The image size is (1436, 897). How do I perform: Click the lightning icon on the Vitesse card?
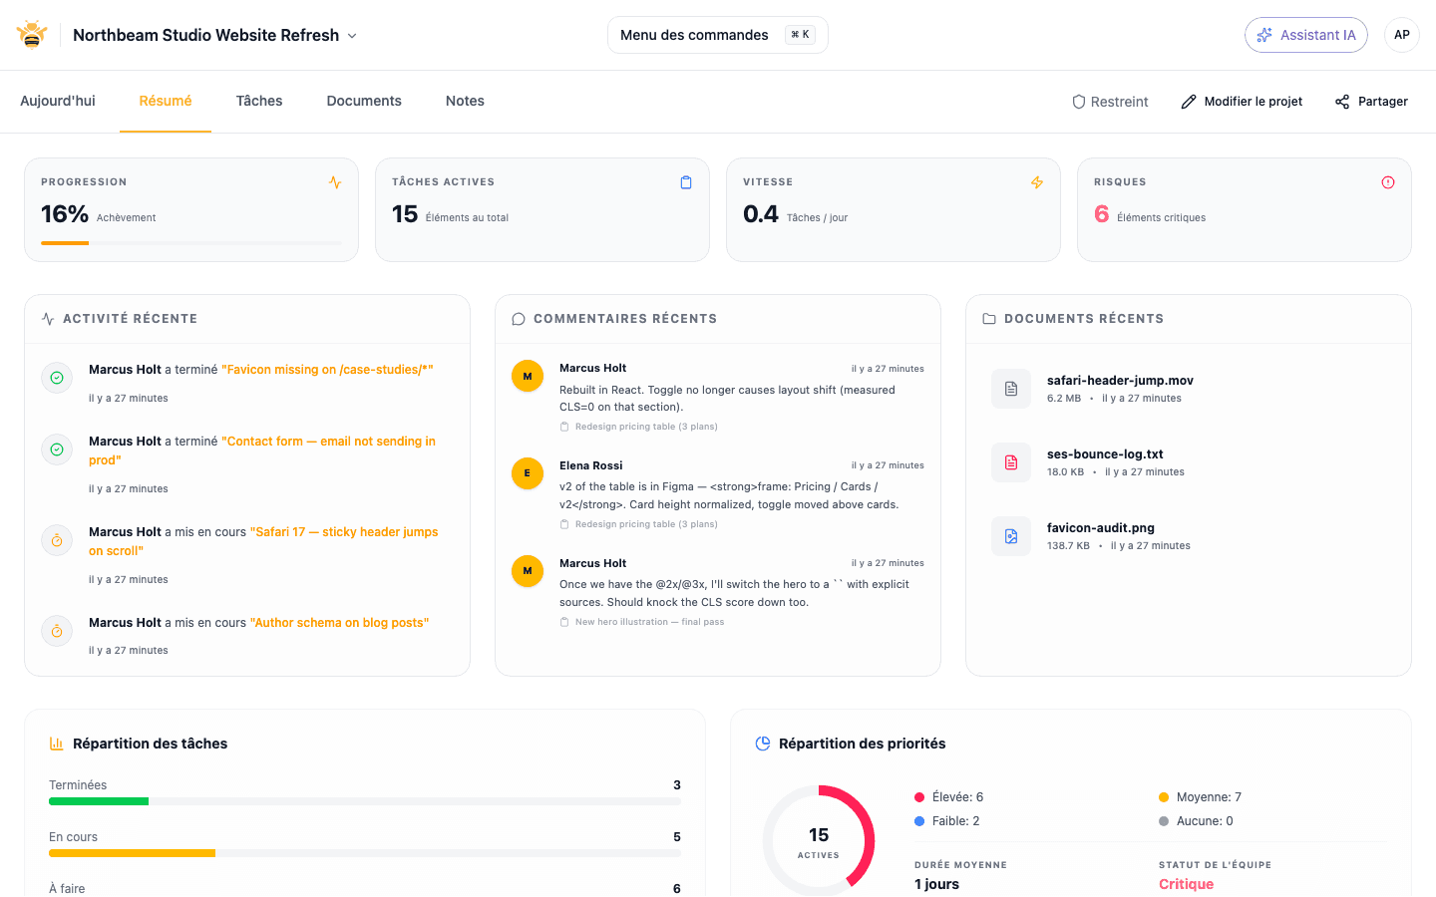point(1037,182)
